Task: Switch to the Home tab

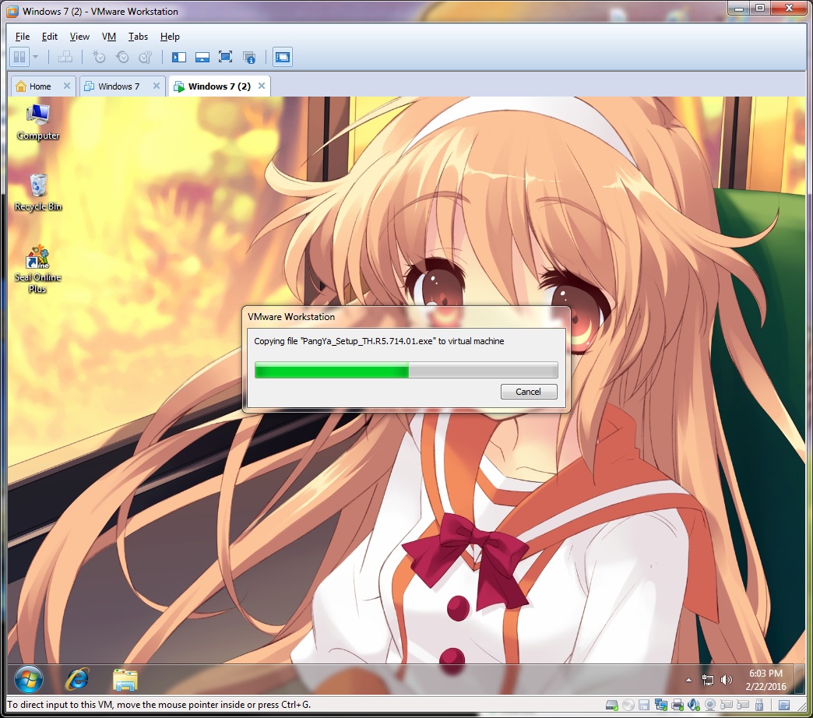Action: [40, 86]
